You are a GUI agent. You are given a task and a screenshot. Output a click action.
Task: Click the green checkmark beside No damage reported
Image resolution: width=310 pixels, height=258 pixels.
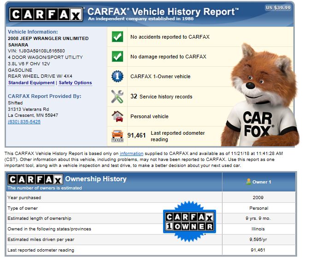click(x=117, y=57)
